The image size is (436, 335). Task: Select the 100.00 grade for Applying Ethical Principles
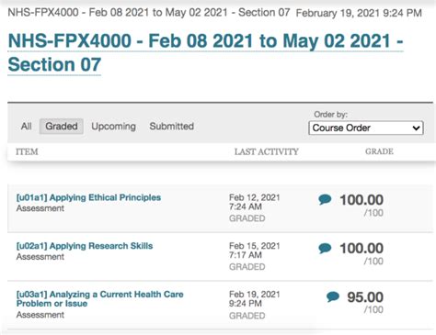tap(361, 200)
